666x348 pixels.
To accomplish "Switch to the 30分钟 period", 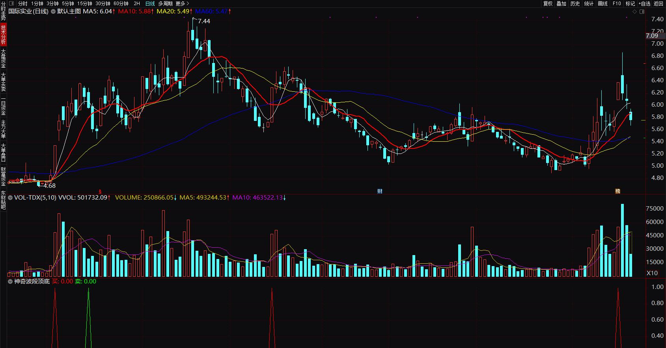I will click(x=103, y=4).
